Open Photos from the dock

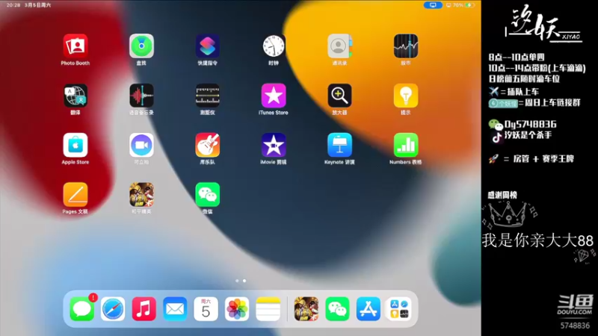pyautogui.click(x=237, y=308)
